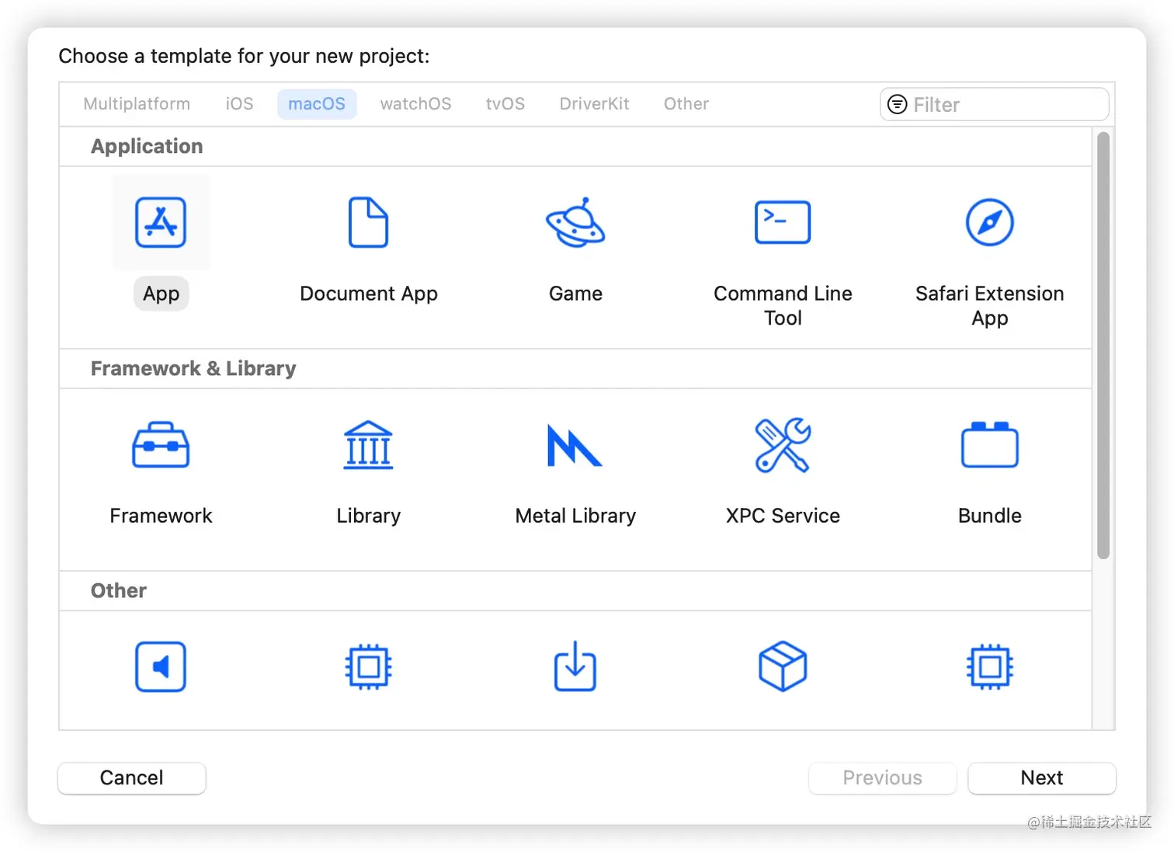Select the Command Line Tool terminal icon
This screenshot has height=852, width=1174.
(783, 222)
